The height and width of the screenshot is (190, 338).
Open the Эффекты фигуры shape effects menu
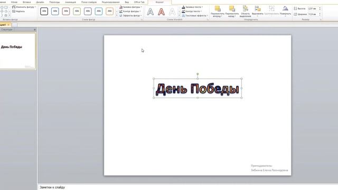click(x=130, y=15)
